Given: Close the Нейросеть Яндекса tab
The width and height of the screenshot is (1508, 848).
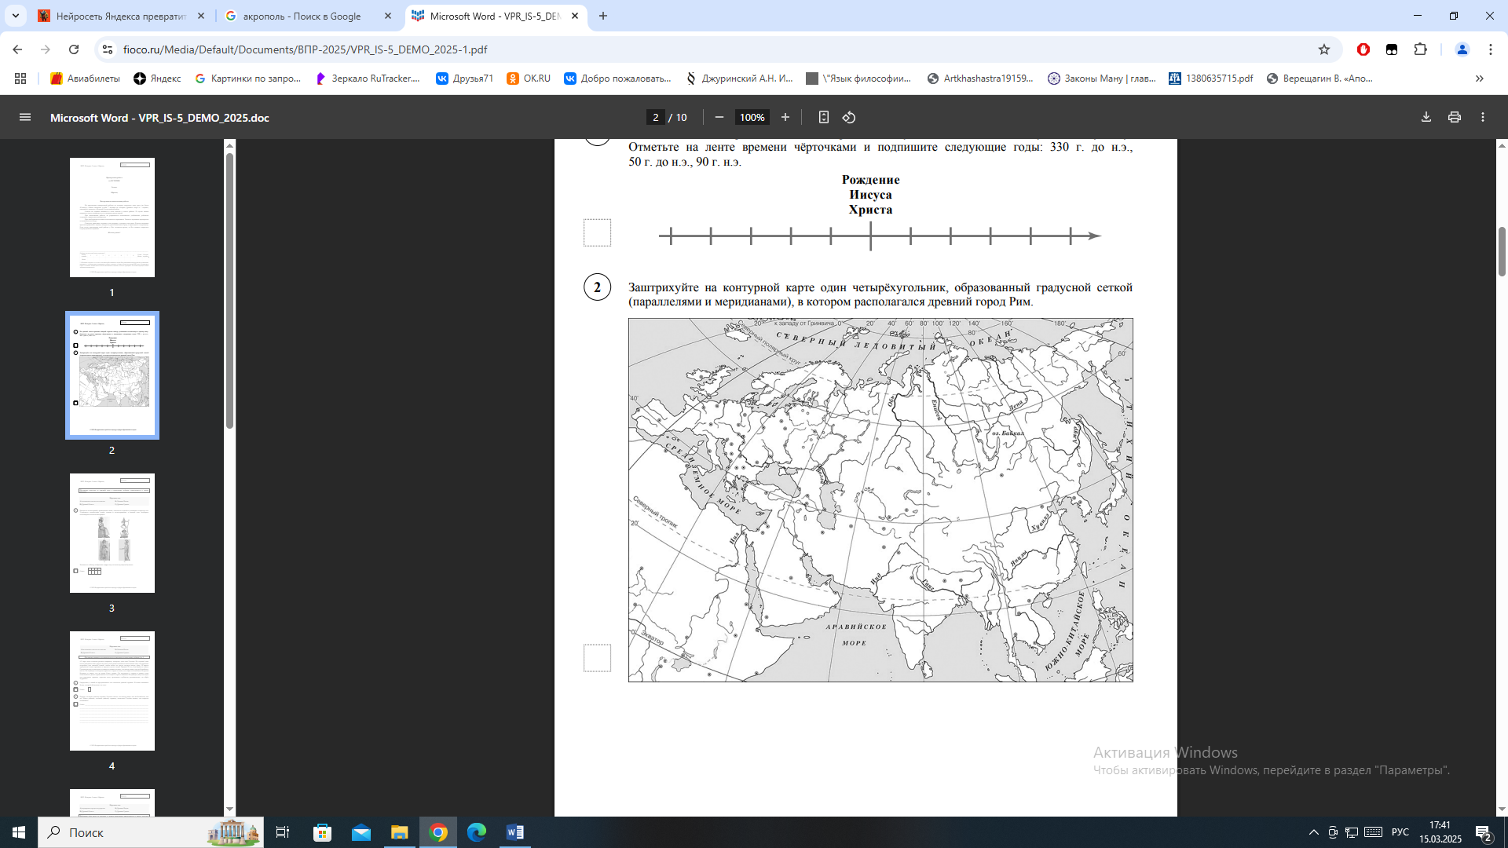Looking at the screenshot, I should pyautogui.click(x=201, y=16).
